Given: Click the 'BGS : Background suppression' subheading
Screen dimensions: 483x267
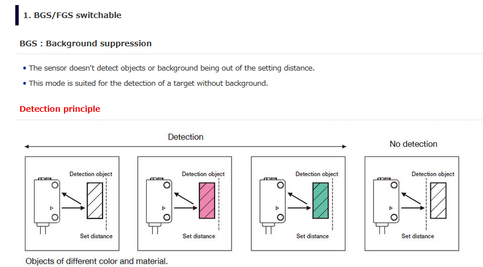Looking at the screenshot, I should point(86,43).
